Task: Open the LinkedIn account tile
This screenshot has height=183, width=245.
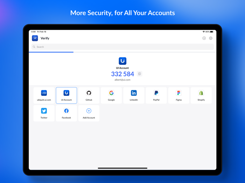Action: [134, 96]
